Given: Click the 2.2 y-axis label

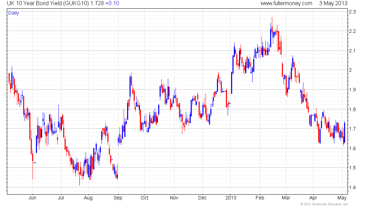Looking at the screenshot, I should [352, 31].
